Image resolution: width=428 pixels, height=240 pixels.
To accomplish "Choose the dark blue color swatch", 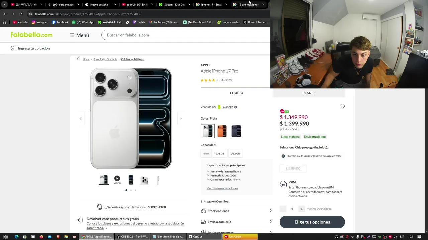I will point(236,131).
